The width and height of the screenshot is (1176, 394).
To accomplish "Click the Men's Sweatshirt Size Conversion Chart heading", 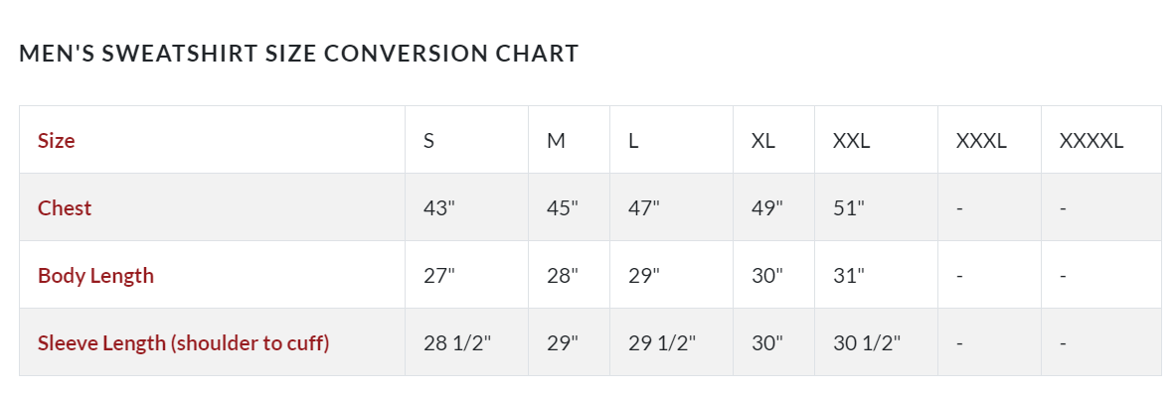I will [298, 54].
